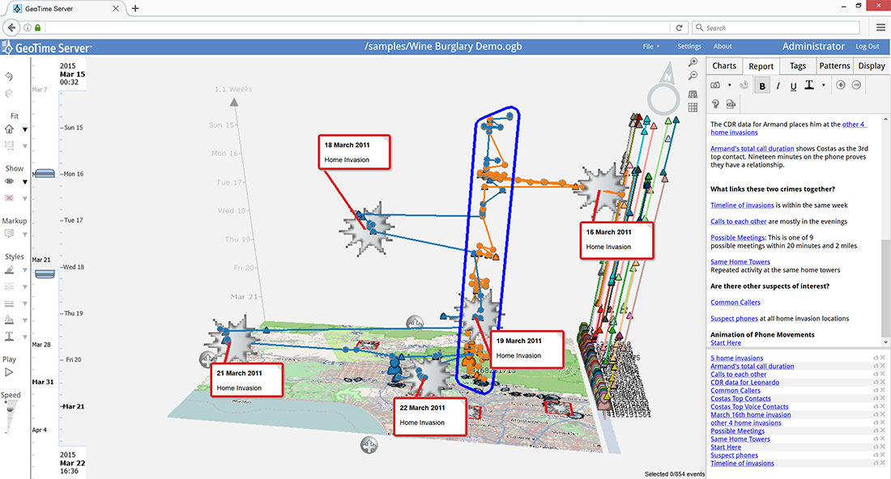Image resolution: width=891 pixels, height=479 pixels.
Task: Switch to the Charts tab
Action: click(x=724, y=66)
